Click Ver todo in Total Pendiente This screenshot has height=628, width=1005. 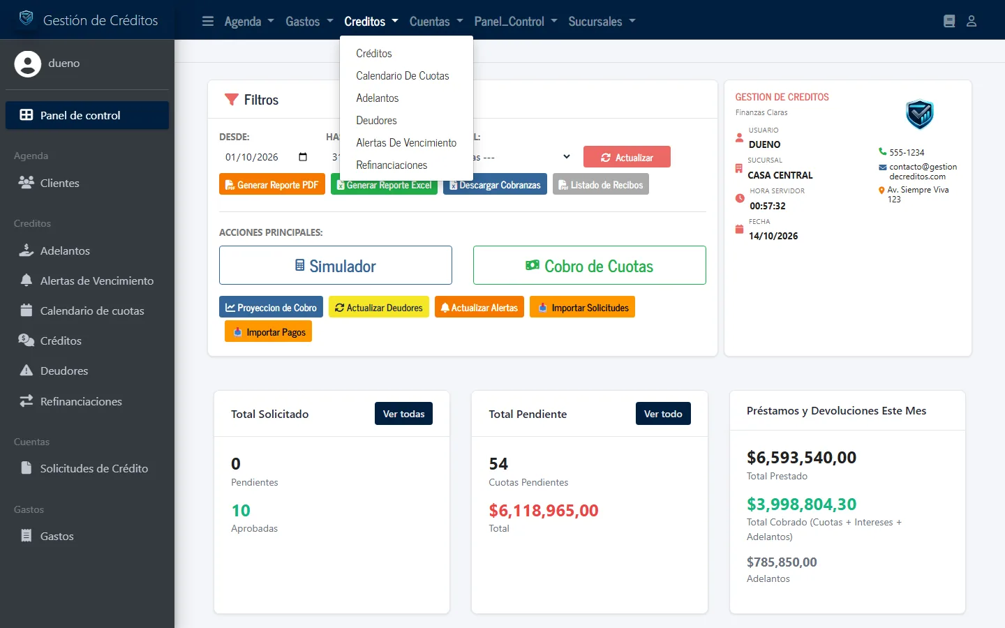click(663, 414)
